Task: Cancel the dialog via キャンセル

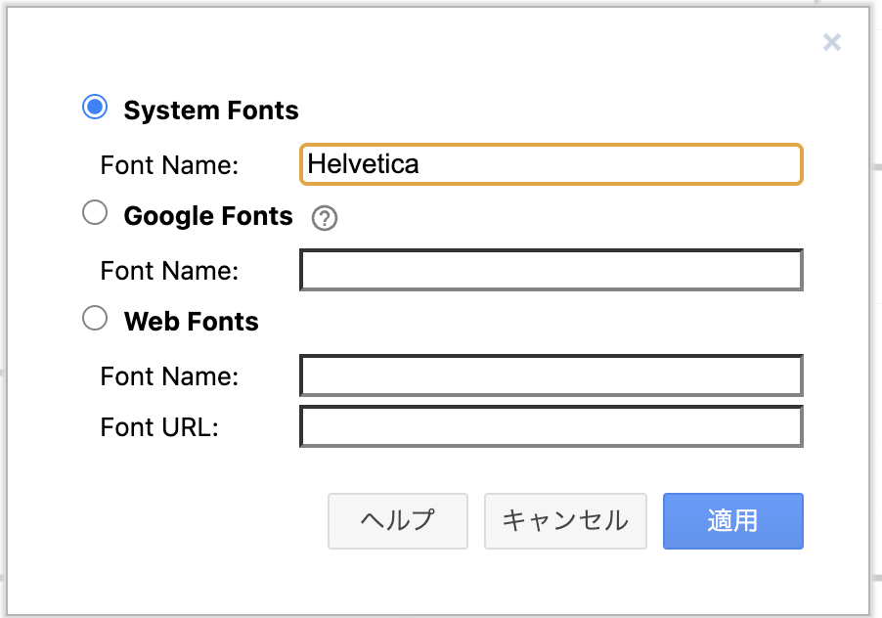Action: (565, 521)
